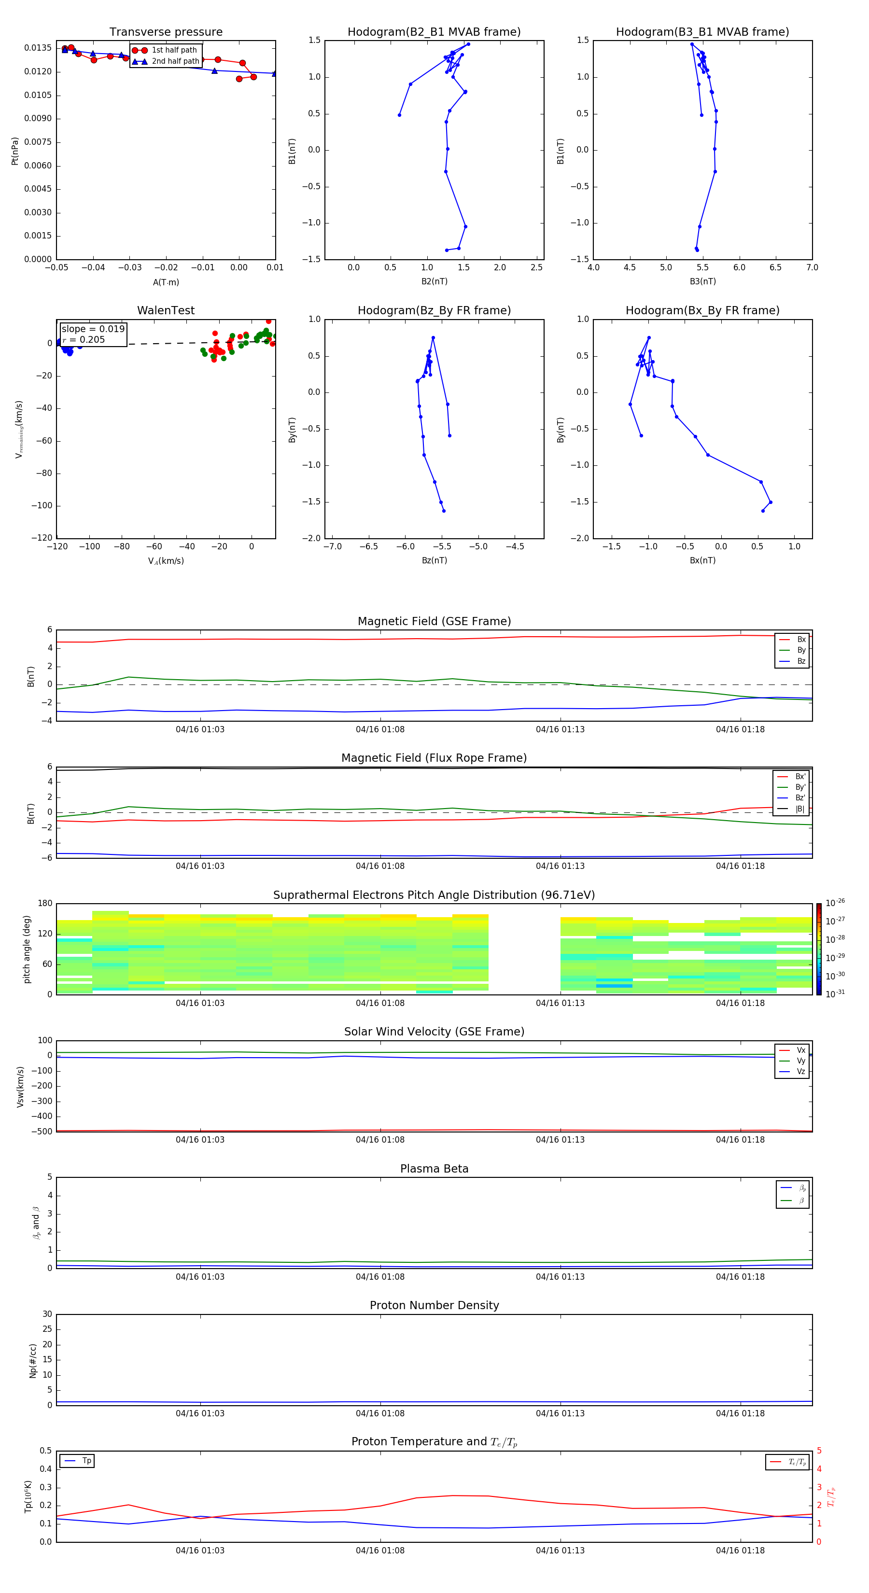
Task: Click the '-500' tick in Solar Wind Velocity
Action: (41, 1132)
